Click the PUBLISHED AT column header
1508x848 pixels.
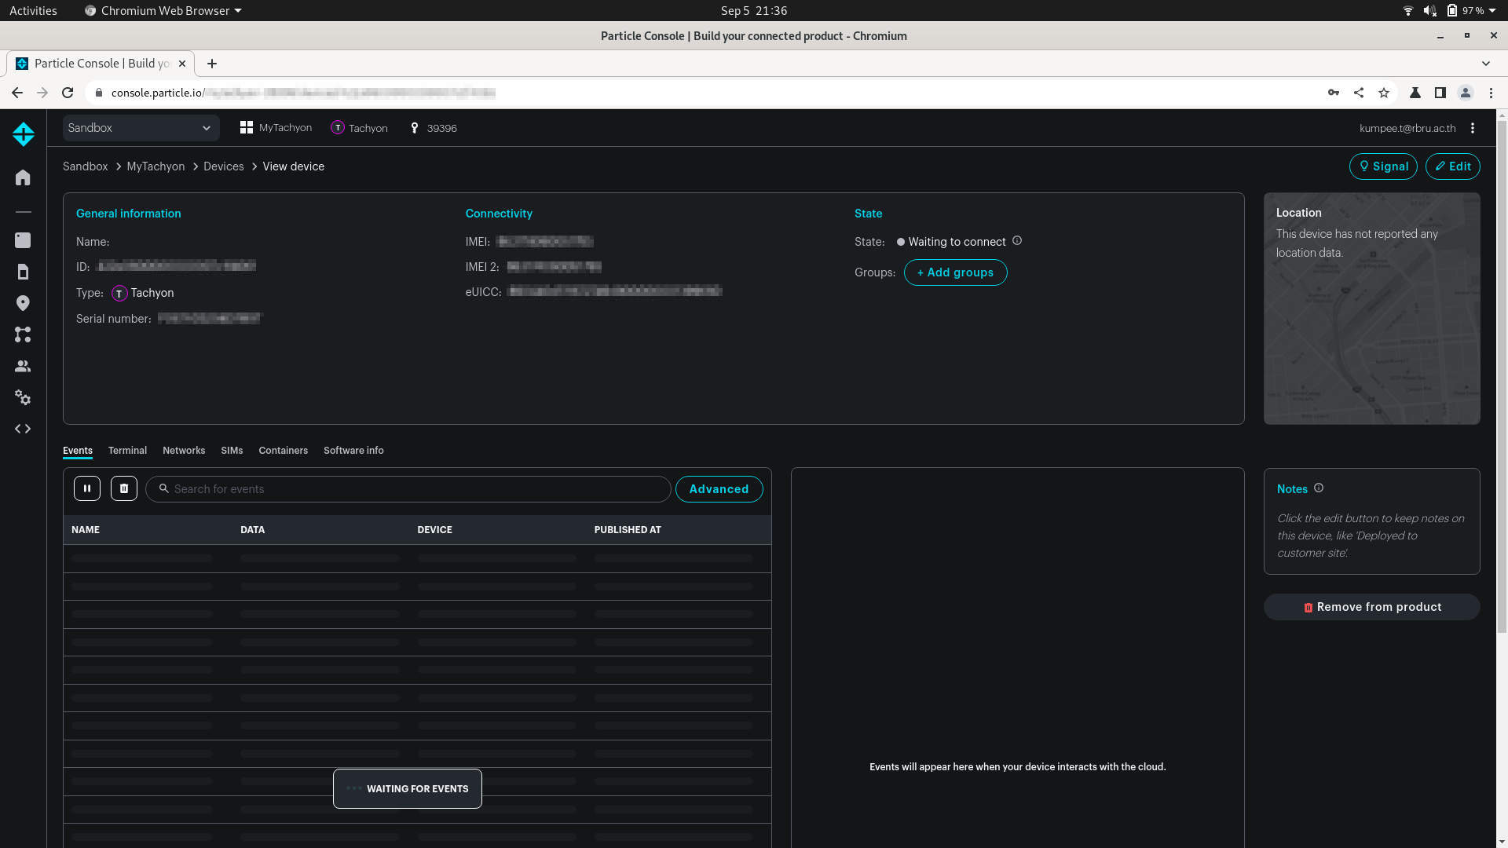628,530
